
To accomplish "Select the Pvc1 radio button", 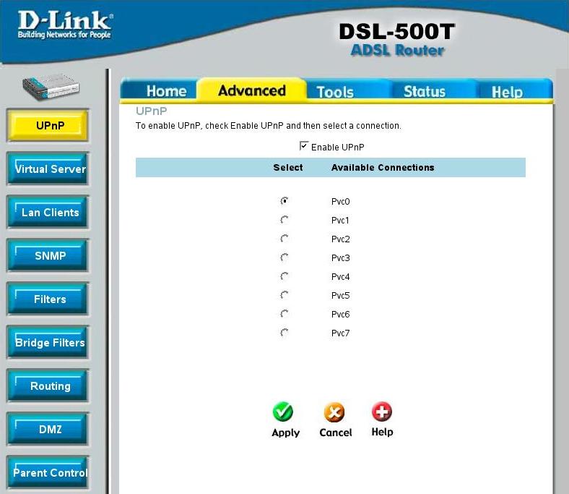I will 284,220.
